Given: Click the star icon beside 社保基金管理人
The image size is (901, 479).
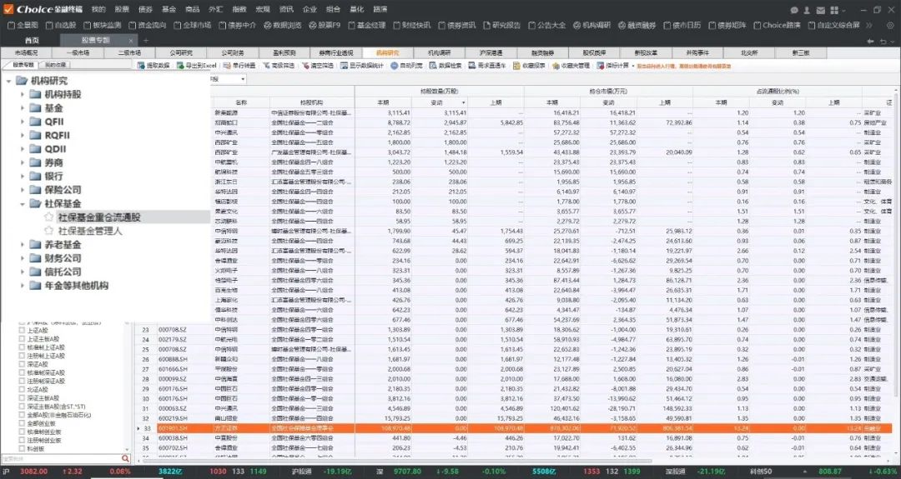Looking at the screenshot, I should tap(49, 231).
